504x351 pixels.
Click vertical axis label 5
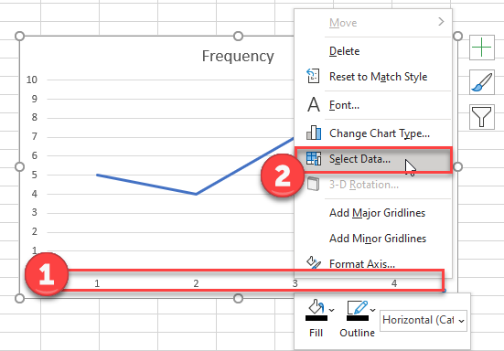[x=35, y=175]
